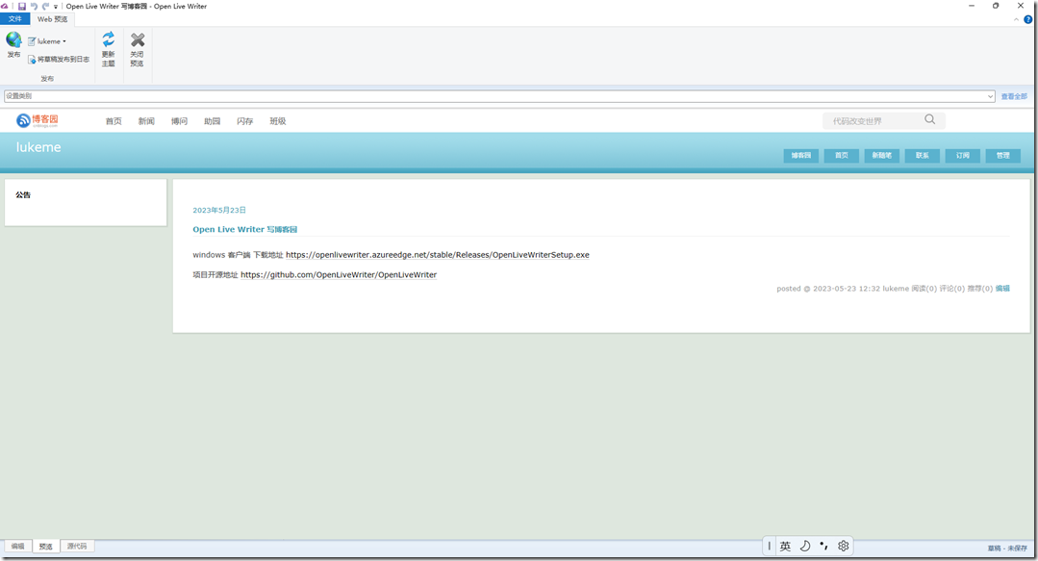Click the save icon in quick access toolbar
Image resolution: width=1038 pixels, height=561 pixels.
coord(22,6)
